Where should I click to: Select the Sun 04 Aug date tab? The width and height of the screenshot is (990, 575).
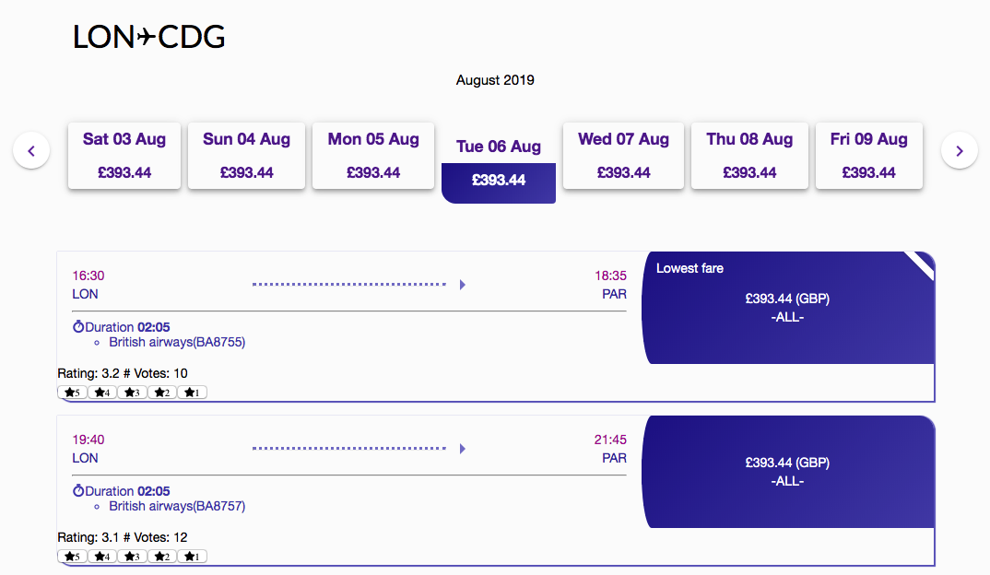246,156
